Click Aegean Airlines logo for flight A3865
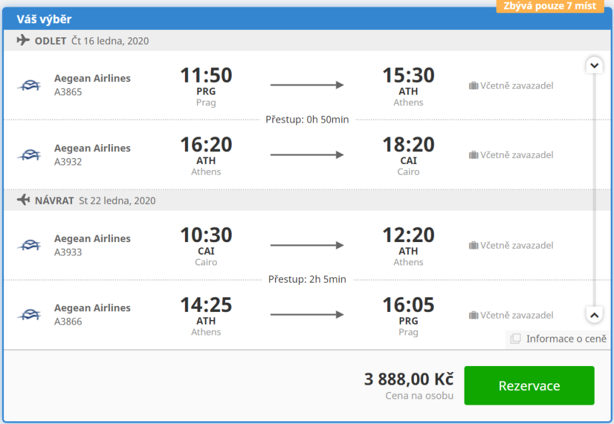This screenshot has width=614, height=424. 29,85
